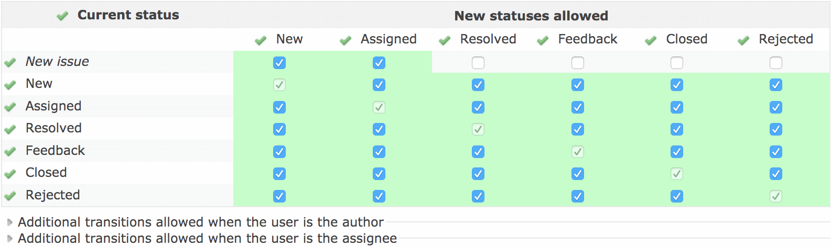Screen dimensions: 831x247
Task: Click the green check icon beside Current status
Action: (x=62, y=16)
